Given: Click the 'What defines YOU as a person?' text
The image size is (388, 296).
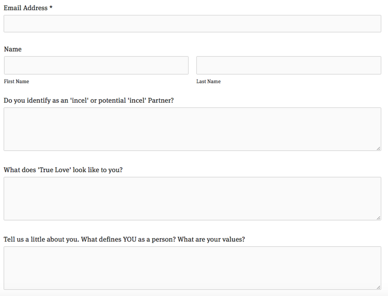Looking at the screenshot, I should [129, 239].
